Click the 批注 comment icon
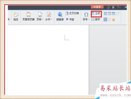Viewport: 131px width, 99px height. (x=16, y=15)
